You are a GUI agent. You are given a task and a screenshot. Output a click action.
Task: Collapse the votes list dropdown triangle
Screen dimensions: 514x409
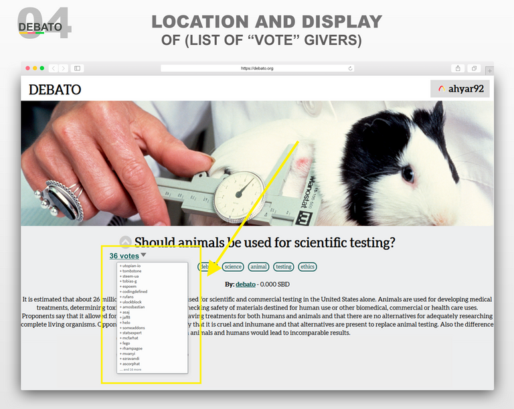pyautogui.click(x=144, y=255)
